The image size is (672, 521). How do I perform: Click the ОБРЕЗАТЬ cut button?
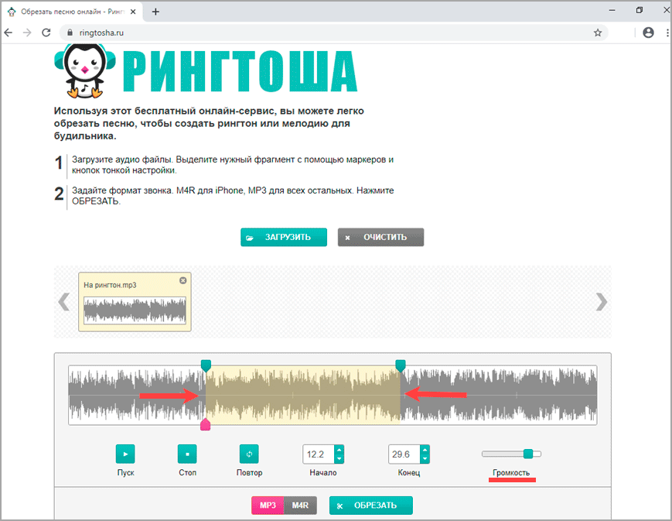tap(371, 505)
